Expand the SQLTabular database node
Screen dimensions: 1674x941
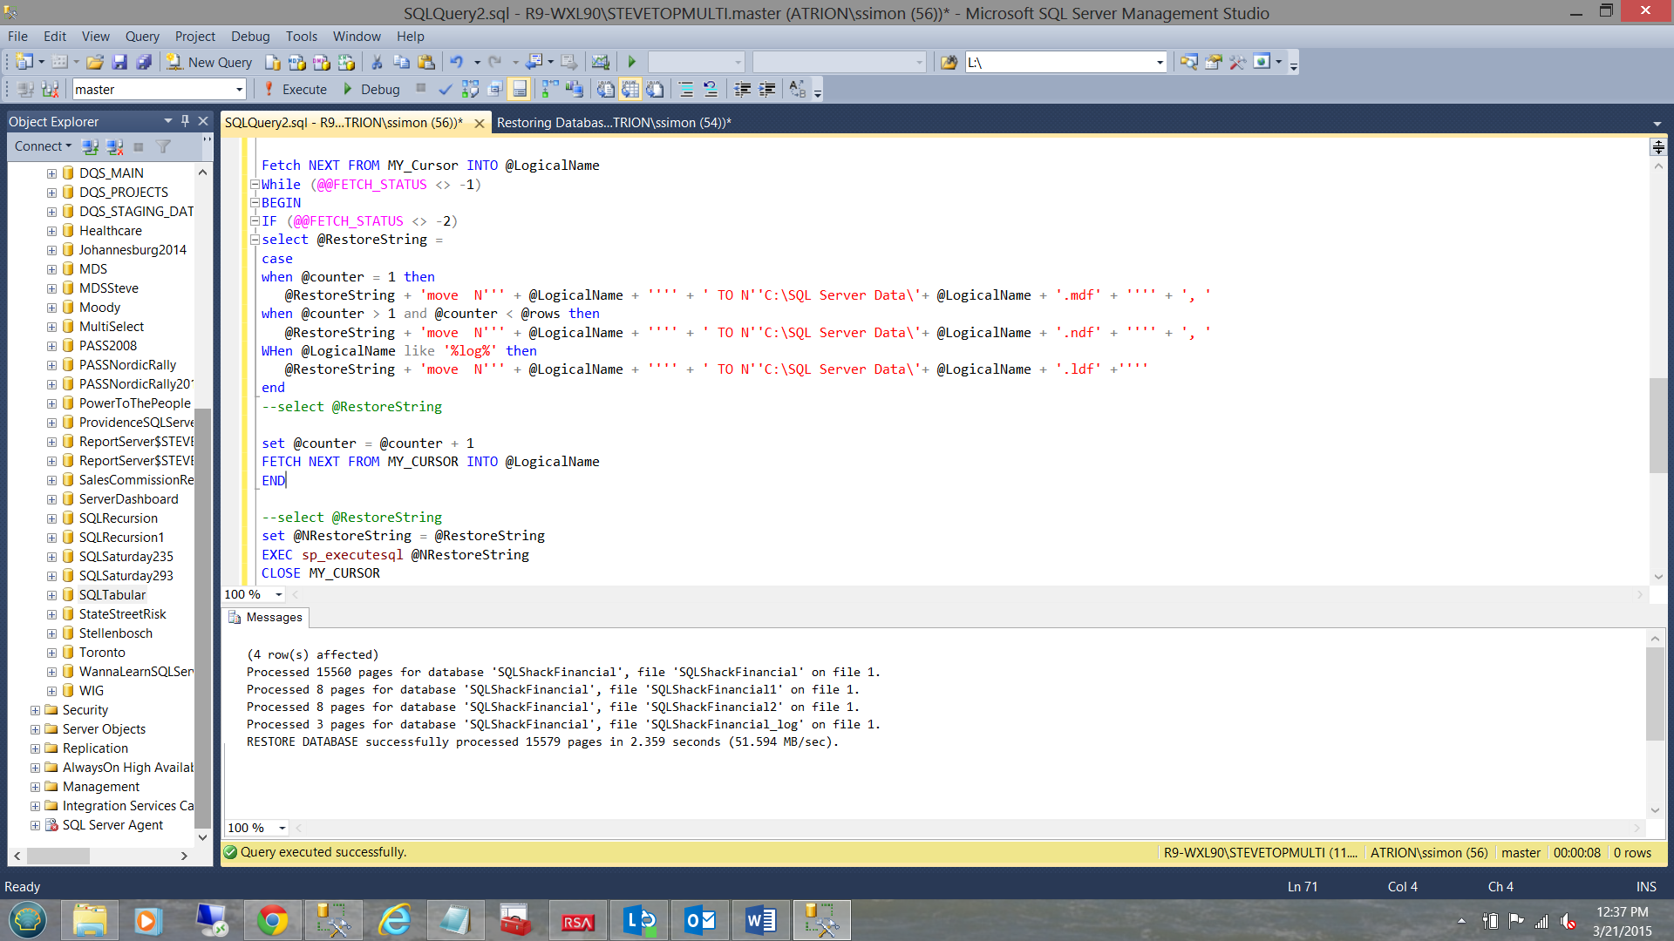[52, 595]
